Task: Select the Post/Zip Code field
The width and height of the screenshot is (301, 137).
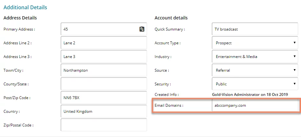Action: tap(104, 97)
